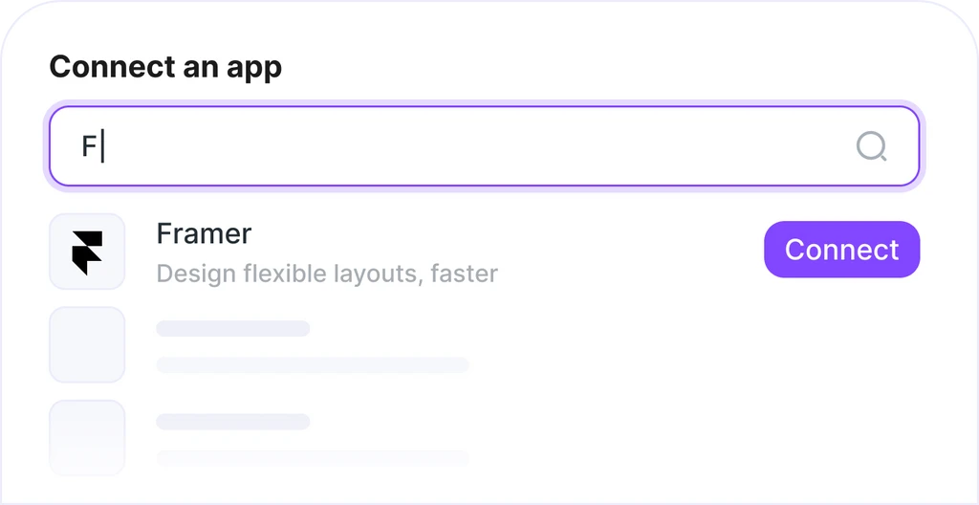Open the Framer app name link

(x=204, y=233)
